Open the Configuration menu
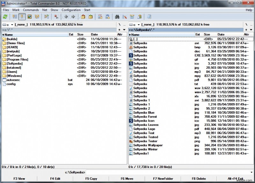The image size is (255, 183). click(71, 10)
